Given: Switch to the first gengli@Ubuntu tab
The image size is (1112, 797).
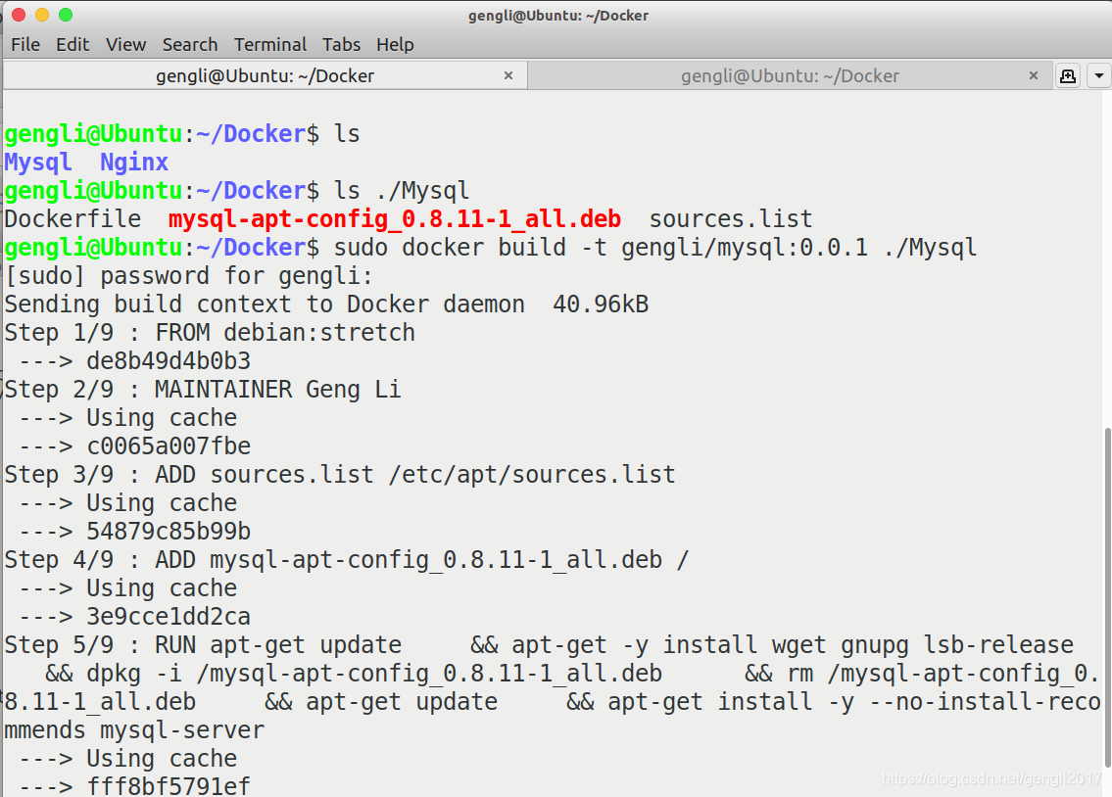Looking at the screenshot, I should [x=265, y=75].
